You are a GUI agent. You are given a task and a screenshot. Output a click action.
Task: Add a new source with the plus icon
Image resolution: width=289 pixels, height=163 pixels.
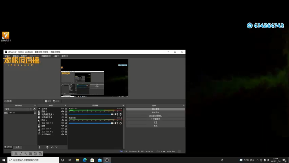click(x=39, y=147)
